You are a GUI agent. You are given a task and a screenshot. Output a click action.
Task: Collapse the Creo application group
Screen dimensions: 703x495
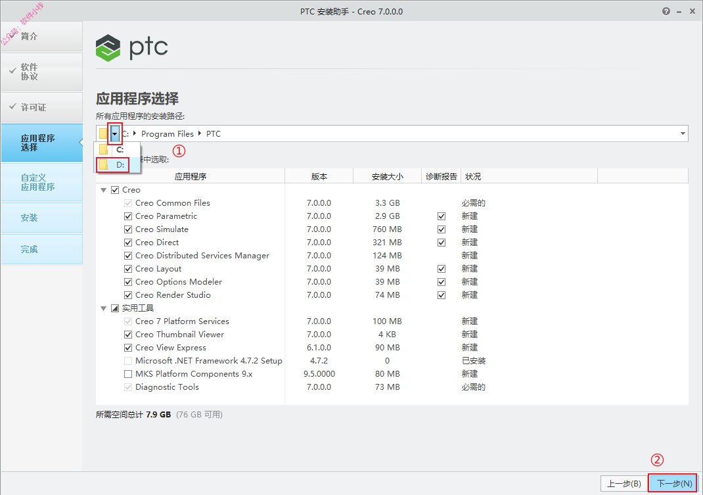point(104,190)
